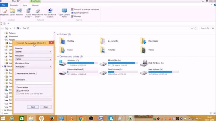
Task: Click System properties in ribbon
Action: [x=80, y=13]
